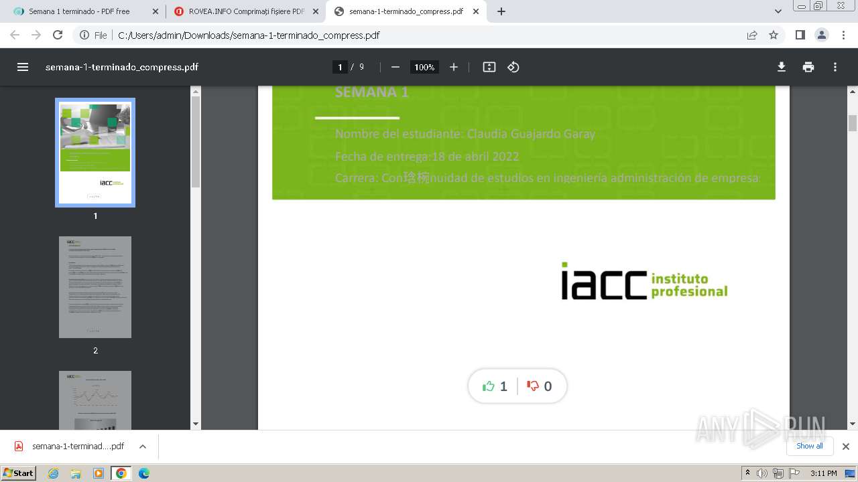Click the address bar URL
The image size is (858, 482).
tap(249, 35)
